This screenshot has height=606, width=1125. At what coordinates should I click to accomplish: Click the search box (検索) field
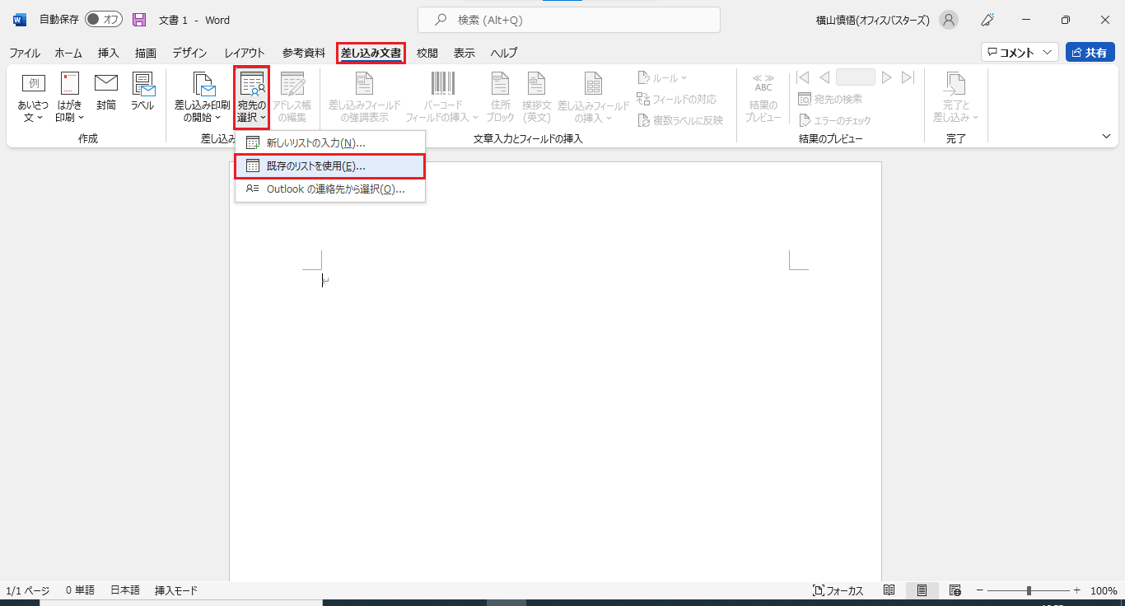[x=568, y=20]
